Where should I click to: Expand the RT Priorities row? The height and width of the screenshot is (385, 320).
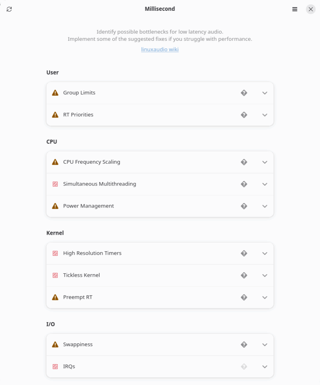click(x=265, y=115)
